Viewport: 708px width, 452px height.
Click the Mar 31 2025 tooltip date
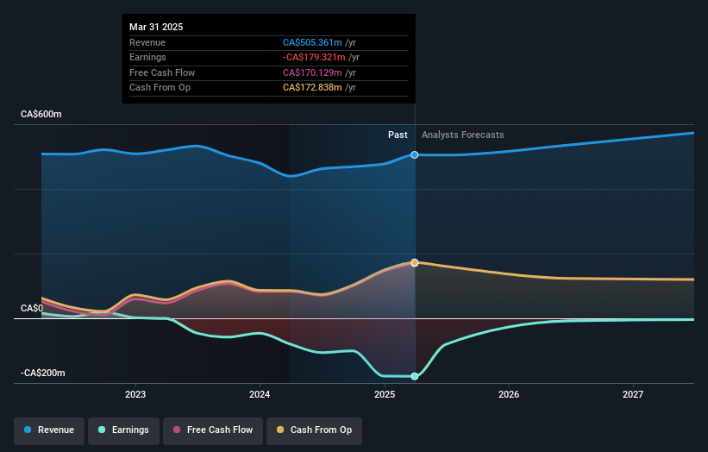[x=156, y=27]
